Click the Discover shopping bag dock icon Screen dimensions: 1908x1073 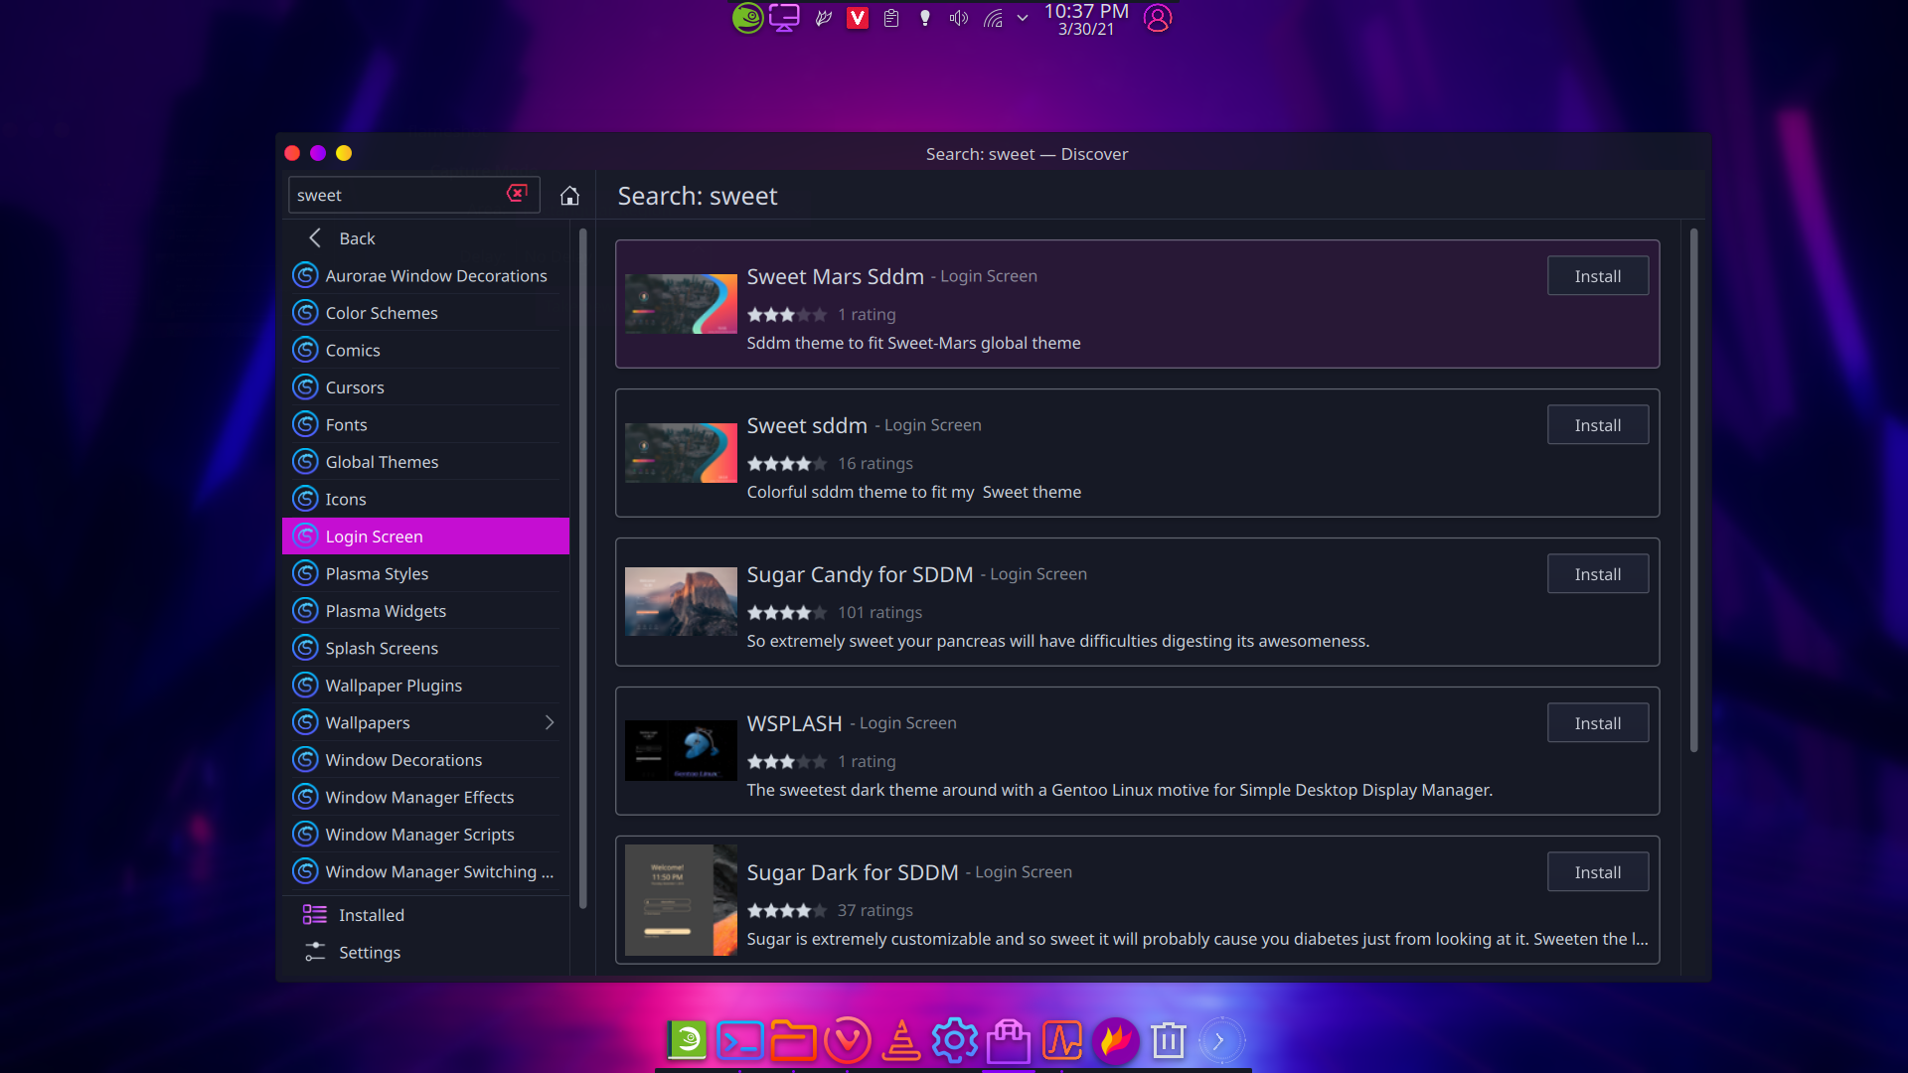tap(1009, 1040)
